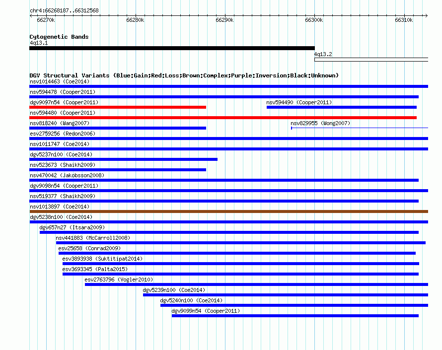Open the dgv657n27 (Itsara2009) label
442x350 pixels.
tap(72, 227)
